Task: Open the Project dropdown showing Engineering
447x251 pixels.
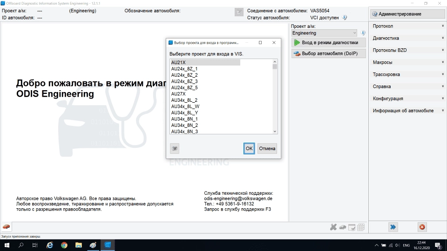Action: [324, 33]
